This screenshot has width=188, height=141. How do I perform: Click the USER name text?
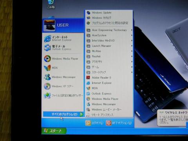[x=63, y=25]
